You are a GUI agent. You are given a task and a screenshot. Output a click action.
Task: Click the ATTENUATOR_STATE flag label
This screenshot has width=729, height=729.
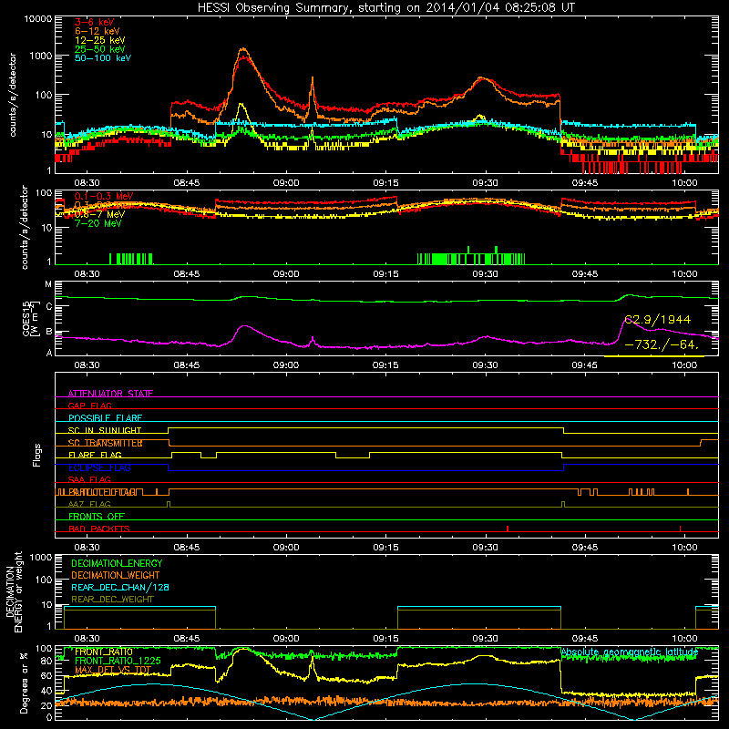coord(110,394)
